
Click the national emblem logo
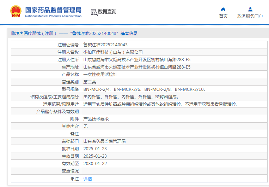[16, 12]
